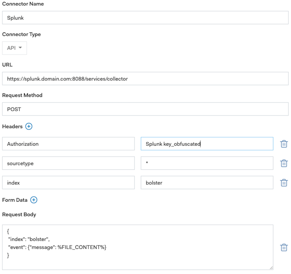Click the URL label

(7, 65)
